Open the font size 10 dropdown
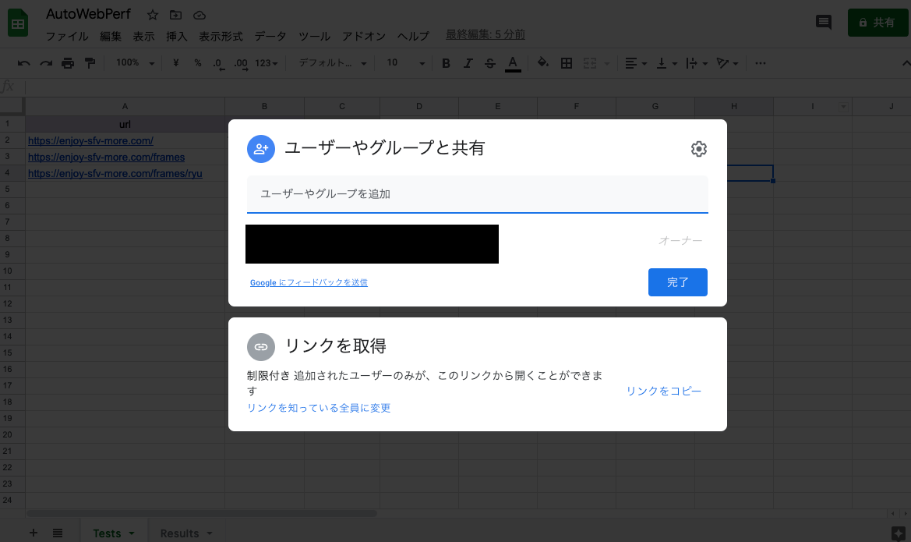Screen dimensions: 911x542 (x=405, y=63)
